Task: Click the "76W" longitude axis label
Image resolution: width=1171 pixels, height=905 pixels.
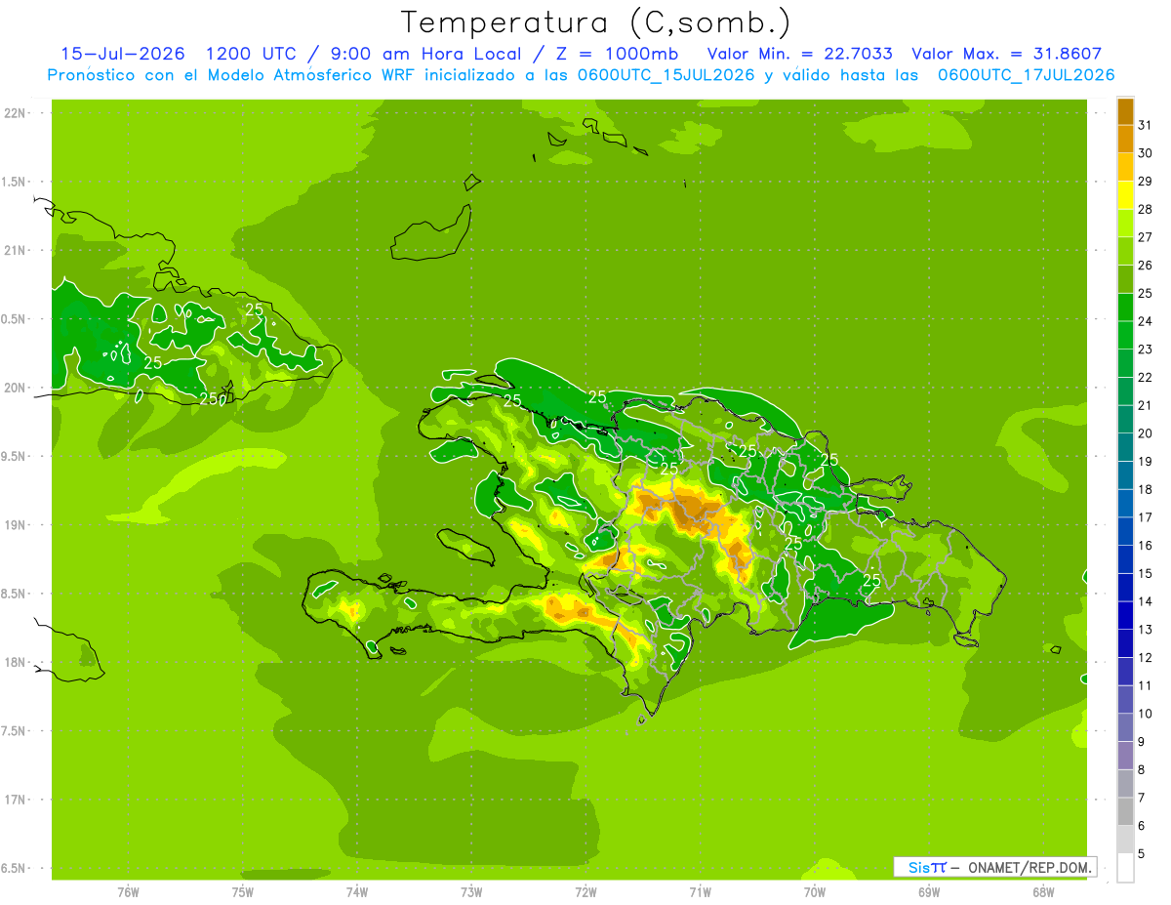Action: click(x=128, y=892)
